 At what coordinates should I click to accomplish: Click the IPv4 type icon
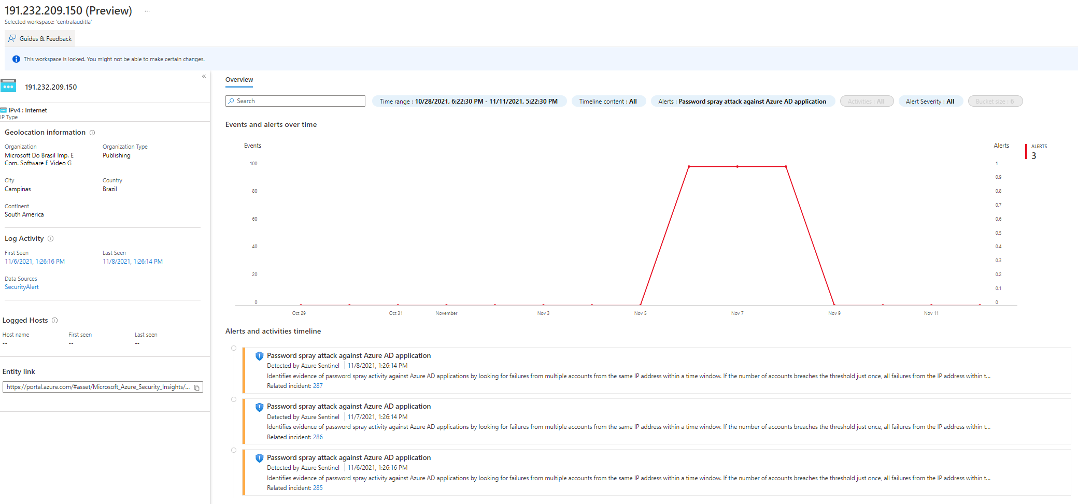pyautogui.click(x=4, y=110)
